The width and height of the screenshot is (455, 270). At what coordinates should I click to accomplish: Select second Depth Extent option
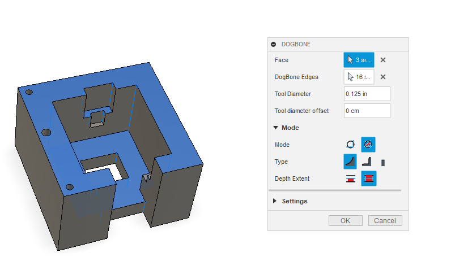coord(368,178)
